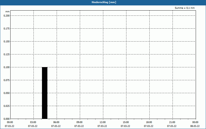Select the 0,175 y-axis value

click(7, 29)
